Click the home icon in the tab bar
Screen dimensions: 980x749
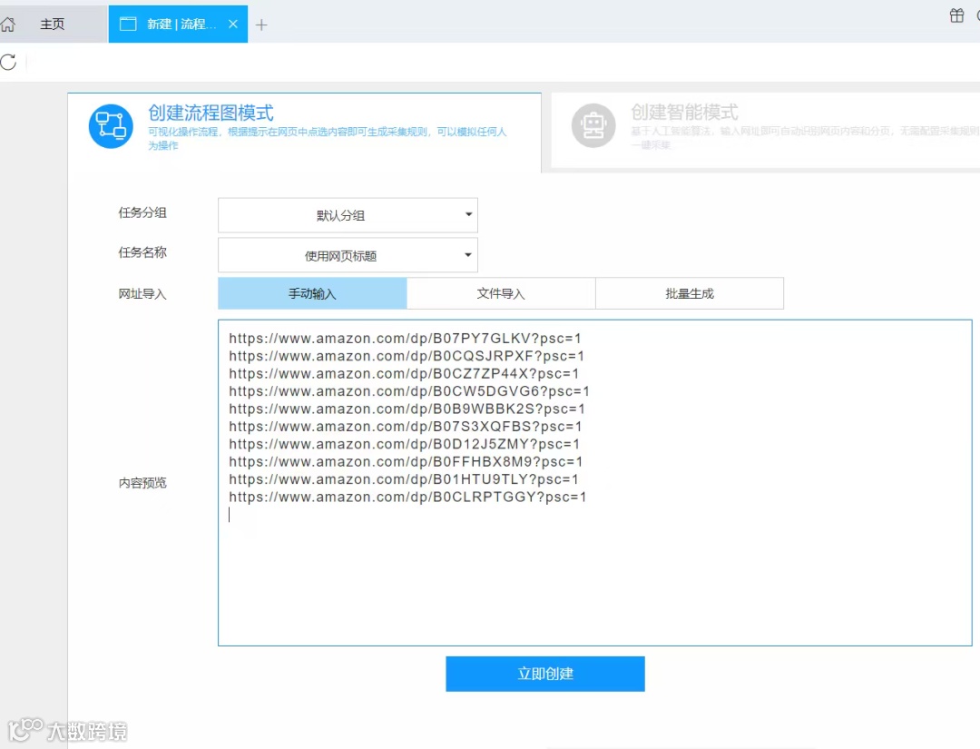click(8, 25)
